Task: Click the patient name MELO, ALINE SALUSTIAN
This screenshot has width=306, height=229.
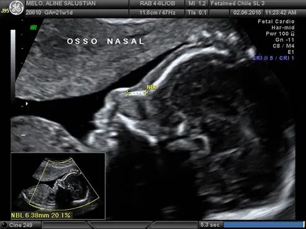Action: [61, 3]
